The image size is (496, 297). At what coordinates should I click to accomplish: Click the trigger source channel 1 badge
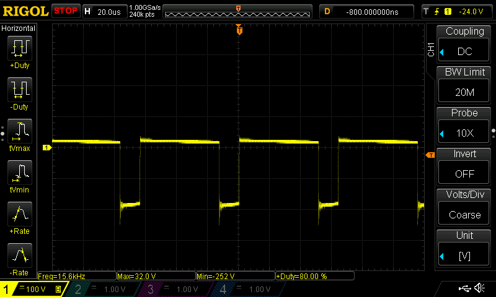tap(448, 12)
